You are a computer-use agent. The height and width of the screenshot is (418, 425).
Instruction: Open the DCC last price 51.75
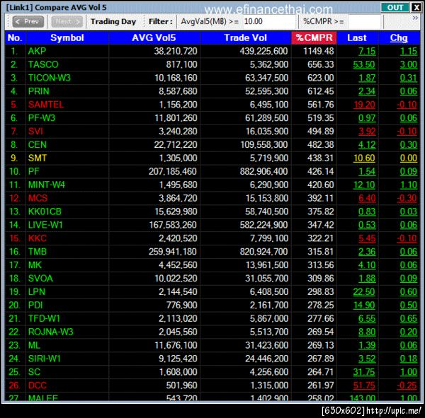[364, 385]
